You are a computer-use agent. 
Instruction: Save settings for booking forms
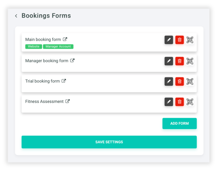tap(109, 142)
